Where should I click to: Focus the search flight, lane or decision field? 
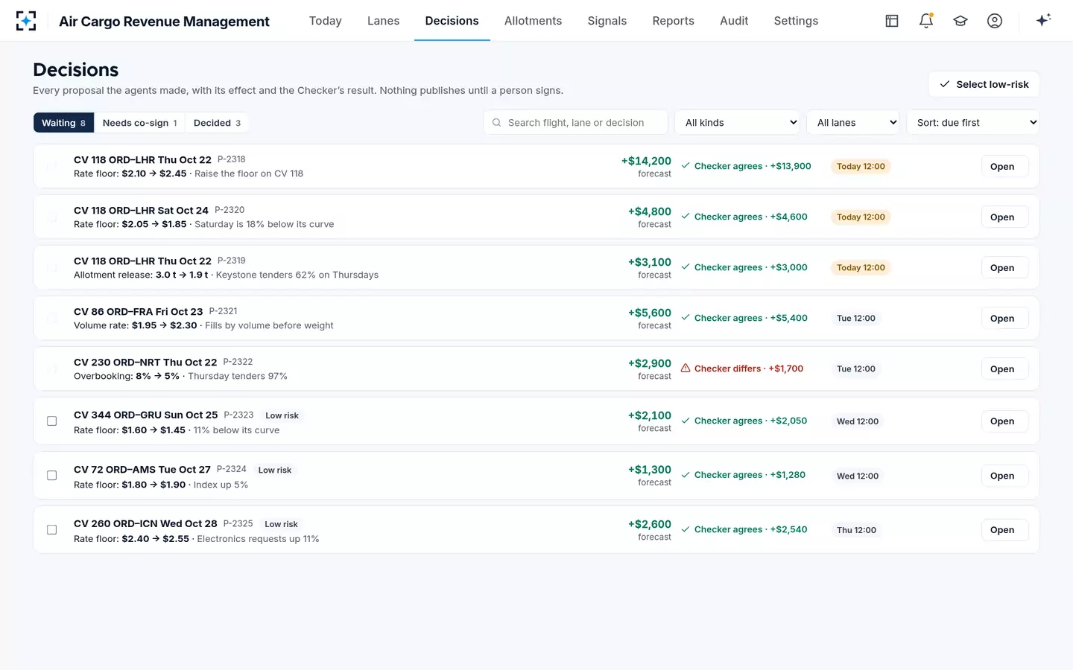[575, 123]
